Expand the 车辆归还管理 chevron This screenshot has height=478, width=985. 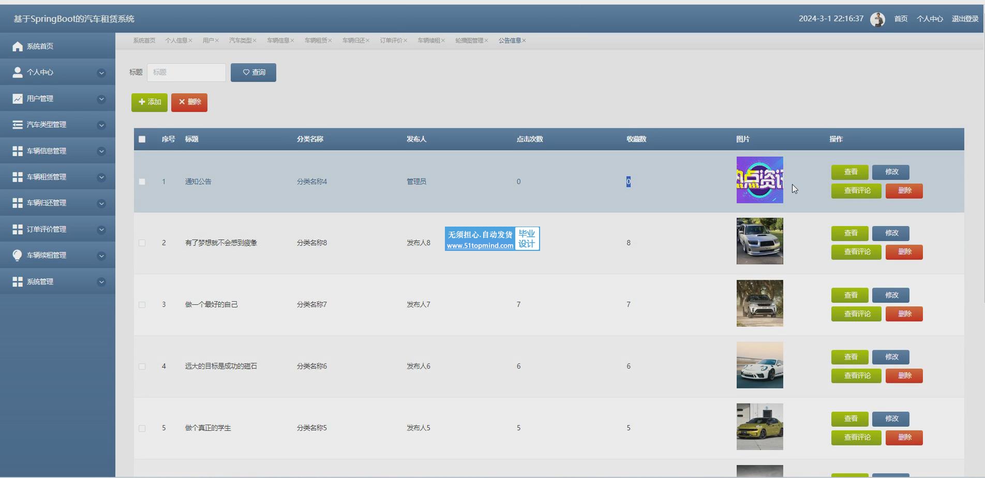click(x=101, y=203)
